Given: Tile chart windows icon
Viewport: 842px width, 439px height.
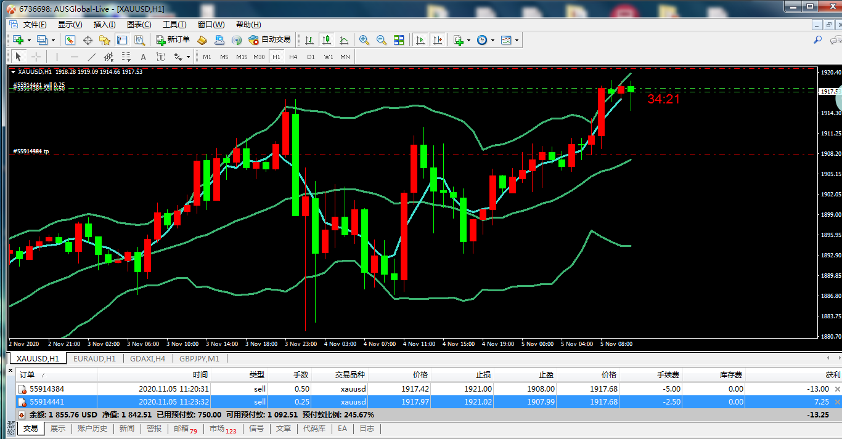Looking at the screenshot, I should tap(399, 40).
